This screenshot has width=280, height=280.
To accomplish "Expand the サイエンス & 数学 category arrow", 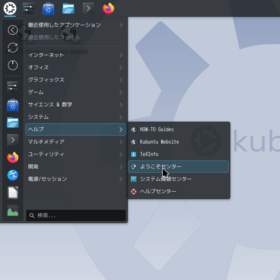I will (121, 105).
